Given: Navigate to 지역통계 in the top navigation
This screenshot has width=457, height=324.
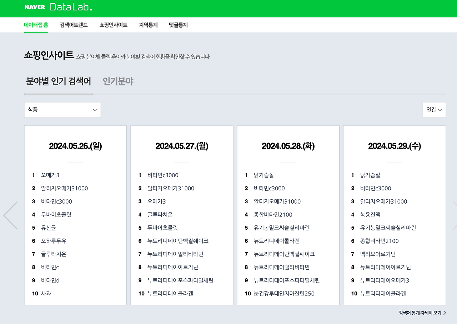Looking at the screenshot, I should 148,25.
